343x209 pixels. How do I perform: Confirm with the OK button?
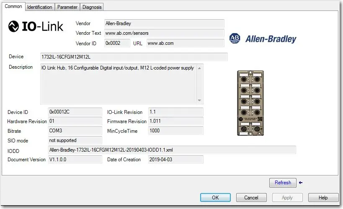215,197
